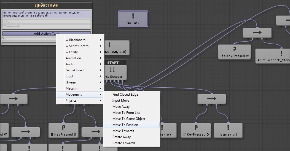The width and height of the screenshot is (290, 151).
Task: Click the ДЕЙСТВИЕ panel title
Action: pos(47,6)
